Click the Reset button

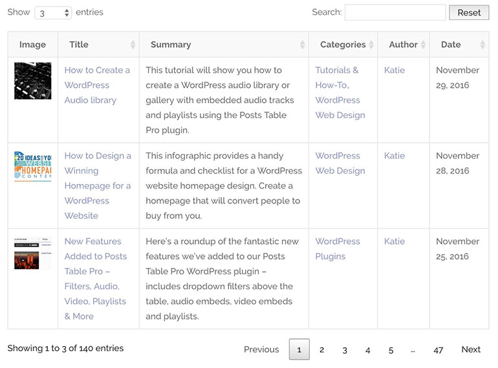pyautogui.click(x=469, y=12)
